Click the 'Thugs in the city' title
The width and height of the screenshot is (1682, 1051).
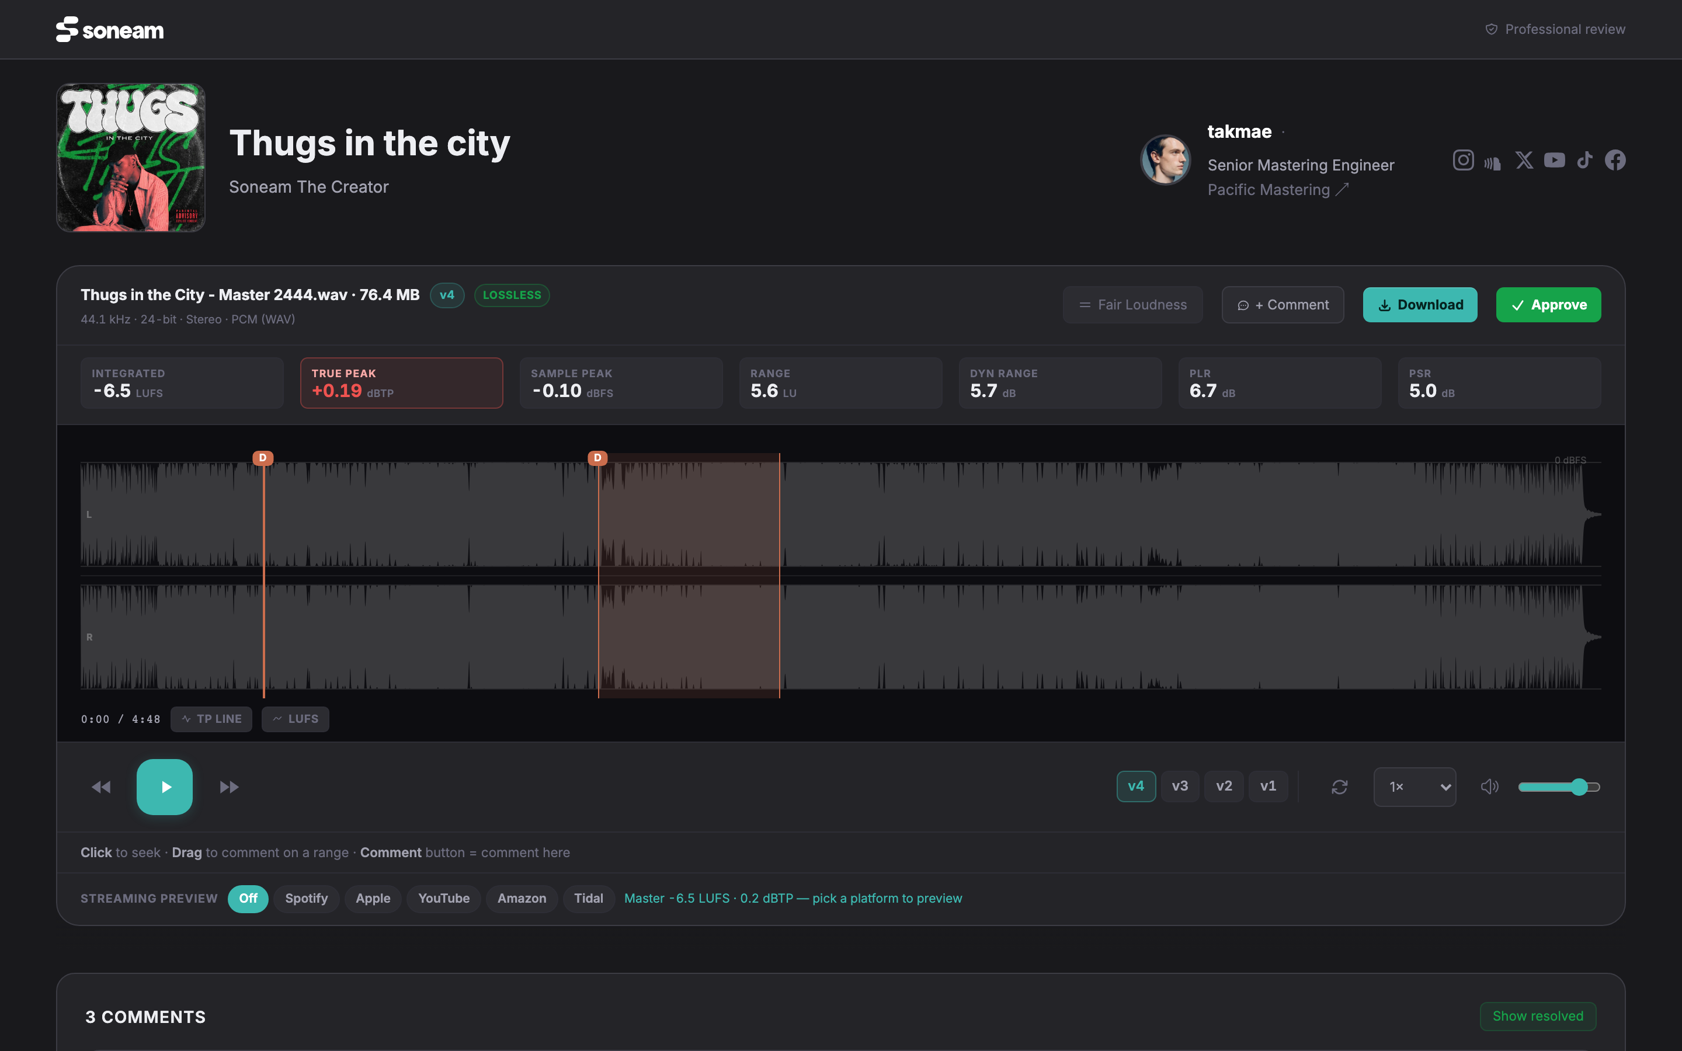click(x=370, y=143)
